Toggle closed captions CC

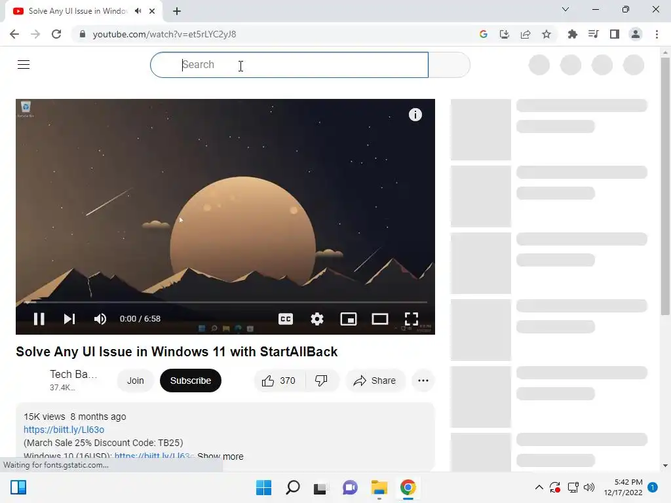click(286, 319)
